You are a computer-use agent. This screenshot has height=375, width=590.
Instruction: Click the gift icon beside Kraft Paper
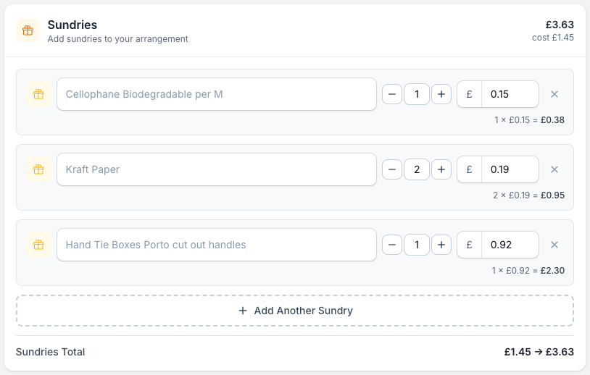pyautogui.click(x=38, y=169)
